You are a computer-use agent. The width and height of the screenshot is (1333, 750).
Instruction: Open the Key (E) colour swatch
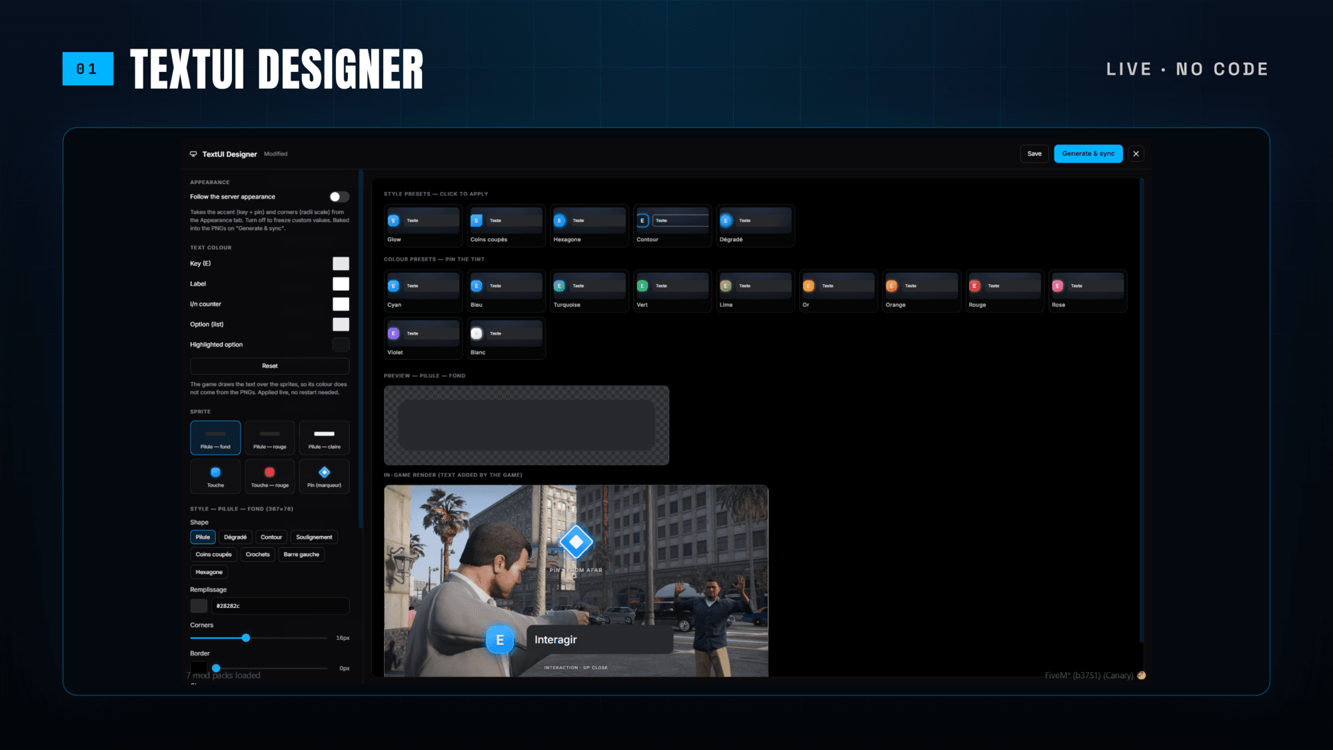[x=341, y=263]
